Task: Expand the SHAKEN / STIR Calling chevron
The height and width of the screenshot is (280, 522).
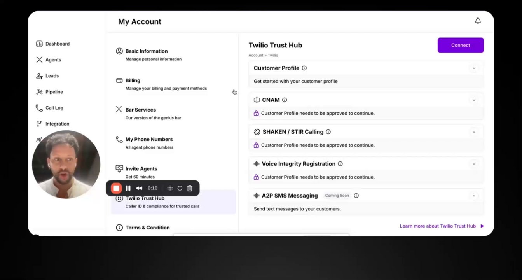Action: (474, 132)
